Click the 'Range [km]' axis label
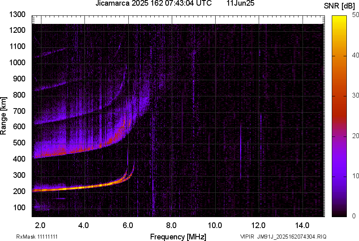 pyautogui.click(x=3, y=116)
